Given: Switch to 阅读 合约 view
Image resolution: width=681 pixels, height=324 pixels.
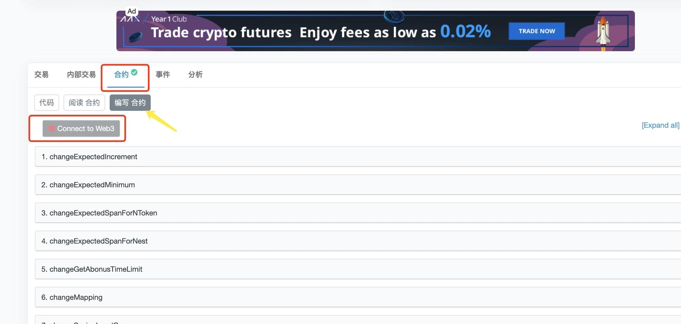Looking at the screenshot, I should pos(84,103).
